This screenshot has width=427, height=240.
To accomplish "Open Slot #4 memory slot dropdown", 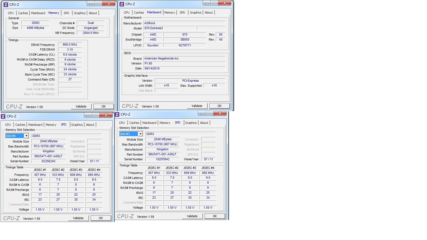I will pos(26,136).
